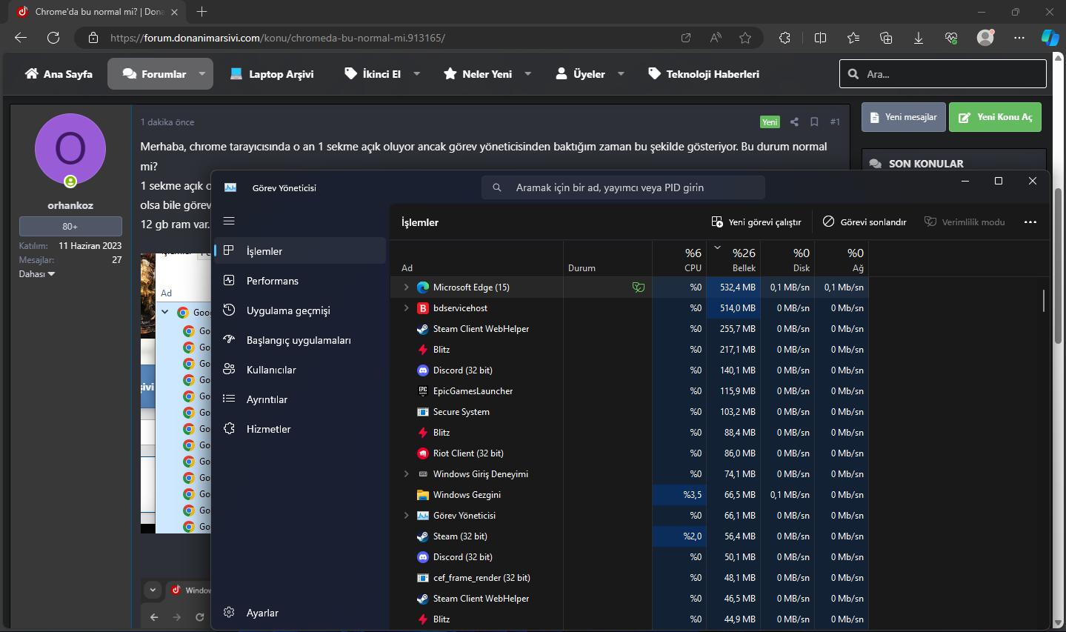Click the read aloud icon in address bar
The width and height of the screenshot is (1066, 632).
point(716,38)
